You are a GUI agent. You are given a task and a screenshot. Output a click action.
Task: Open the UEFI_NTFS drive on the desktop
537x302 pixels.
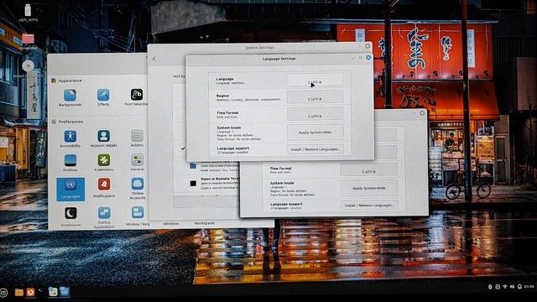[x=28, y=13]
